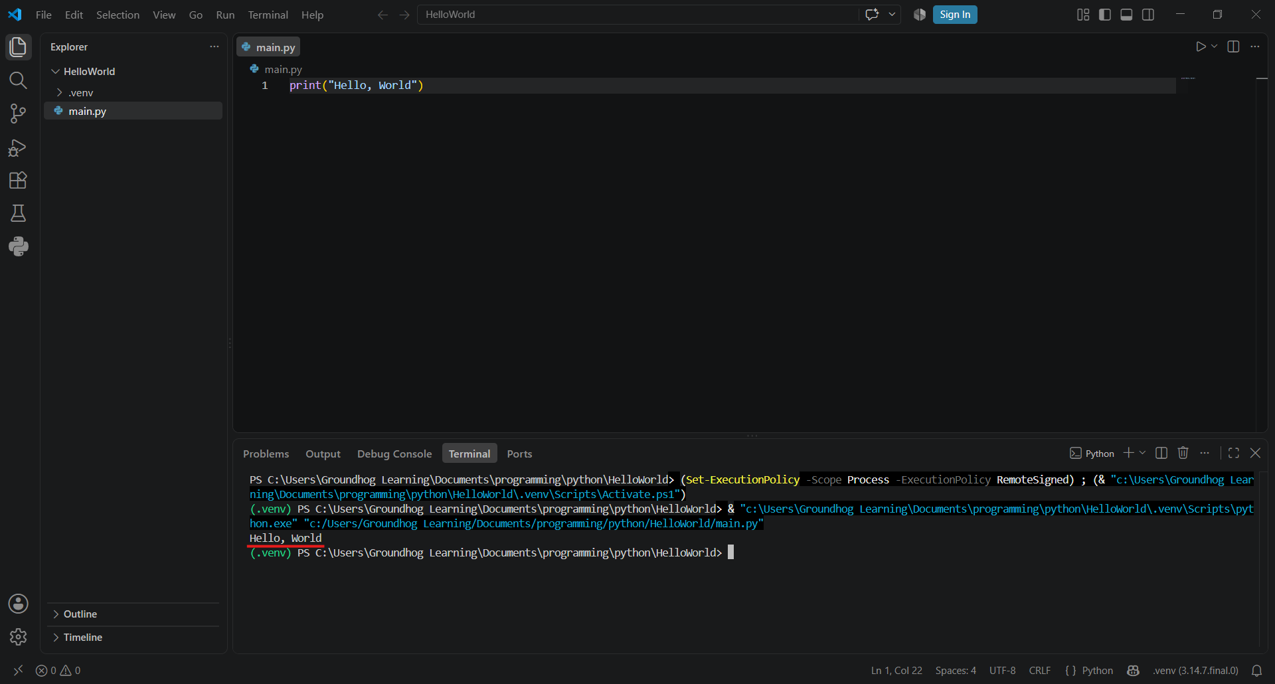The image size is (1275, 684).
Task: Switch to the Debug Console tab
Action: [x=394, y=454]
